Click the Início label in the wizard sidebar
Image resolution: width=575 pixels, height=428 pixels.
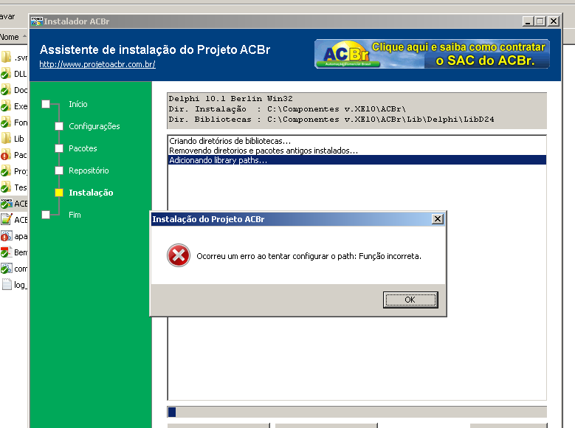click(x=78, y=104)
